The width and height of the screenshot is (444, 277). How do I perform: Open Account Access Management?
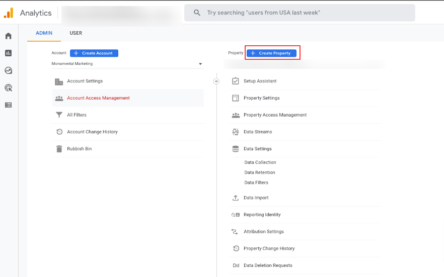(x=98, y=98)
